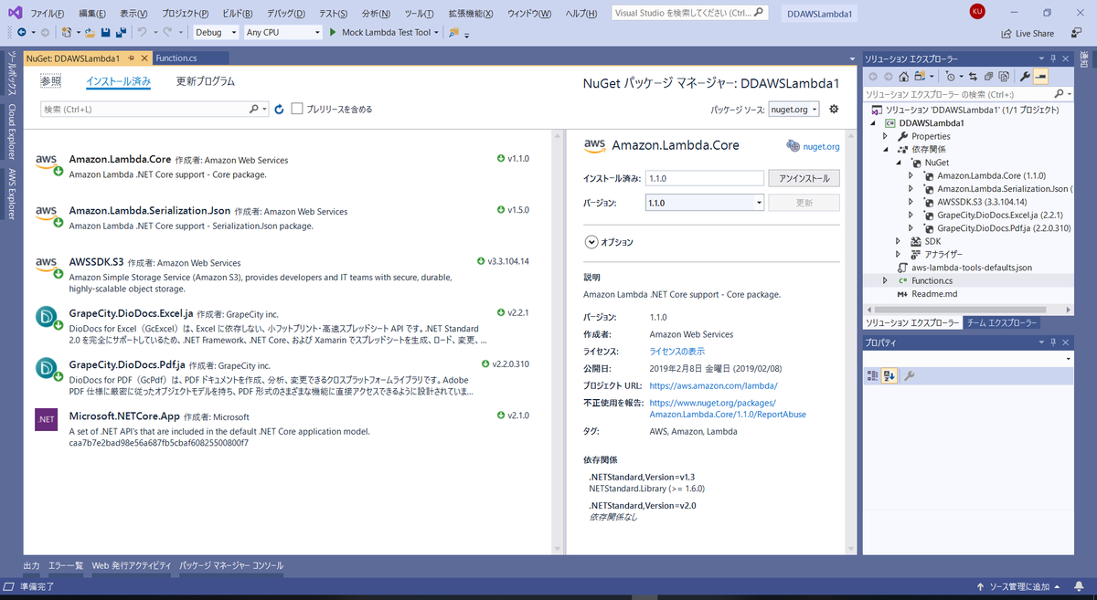
Task: Click the Open File folder icon
Action: coord(90,32)
